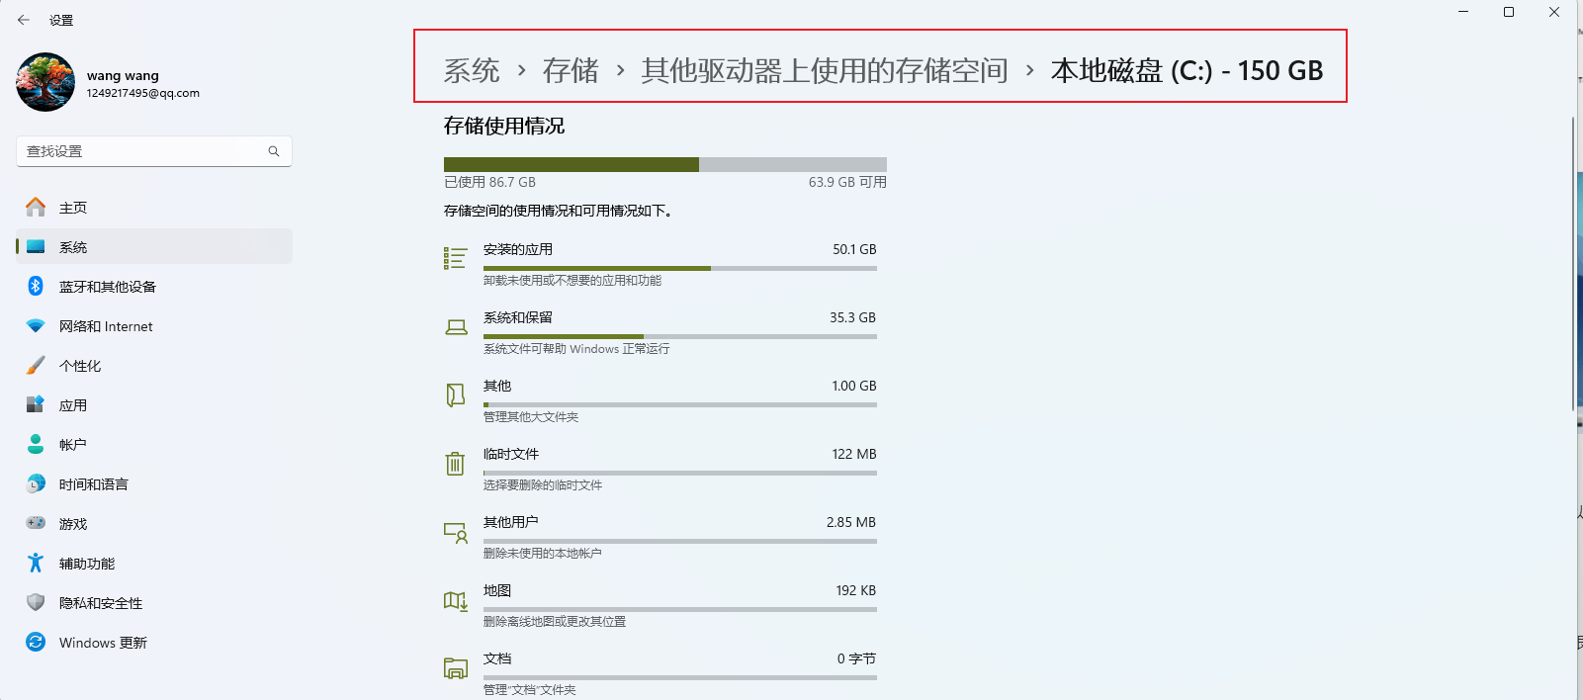Click the 地图 map icon
Screen dimensions: 1583x700
(x=456, y=600)
